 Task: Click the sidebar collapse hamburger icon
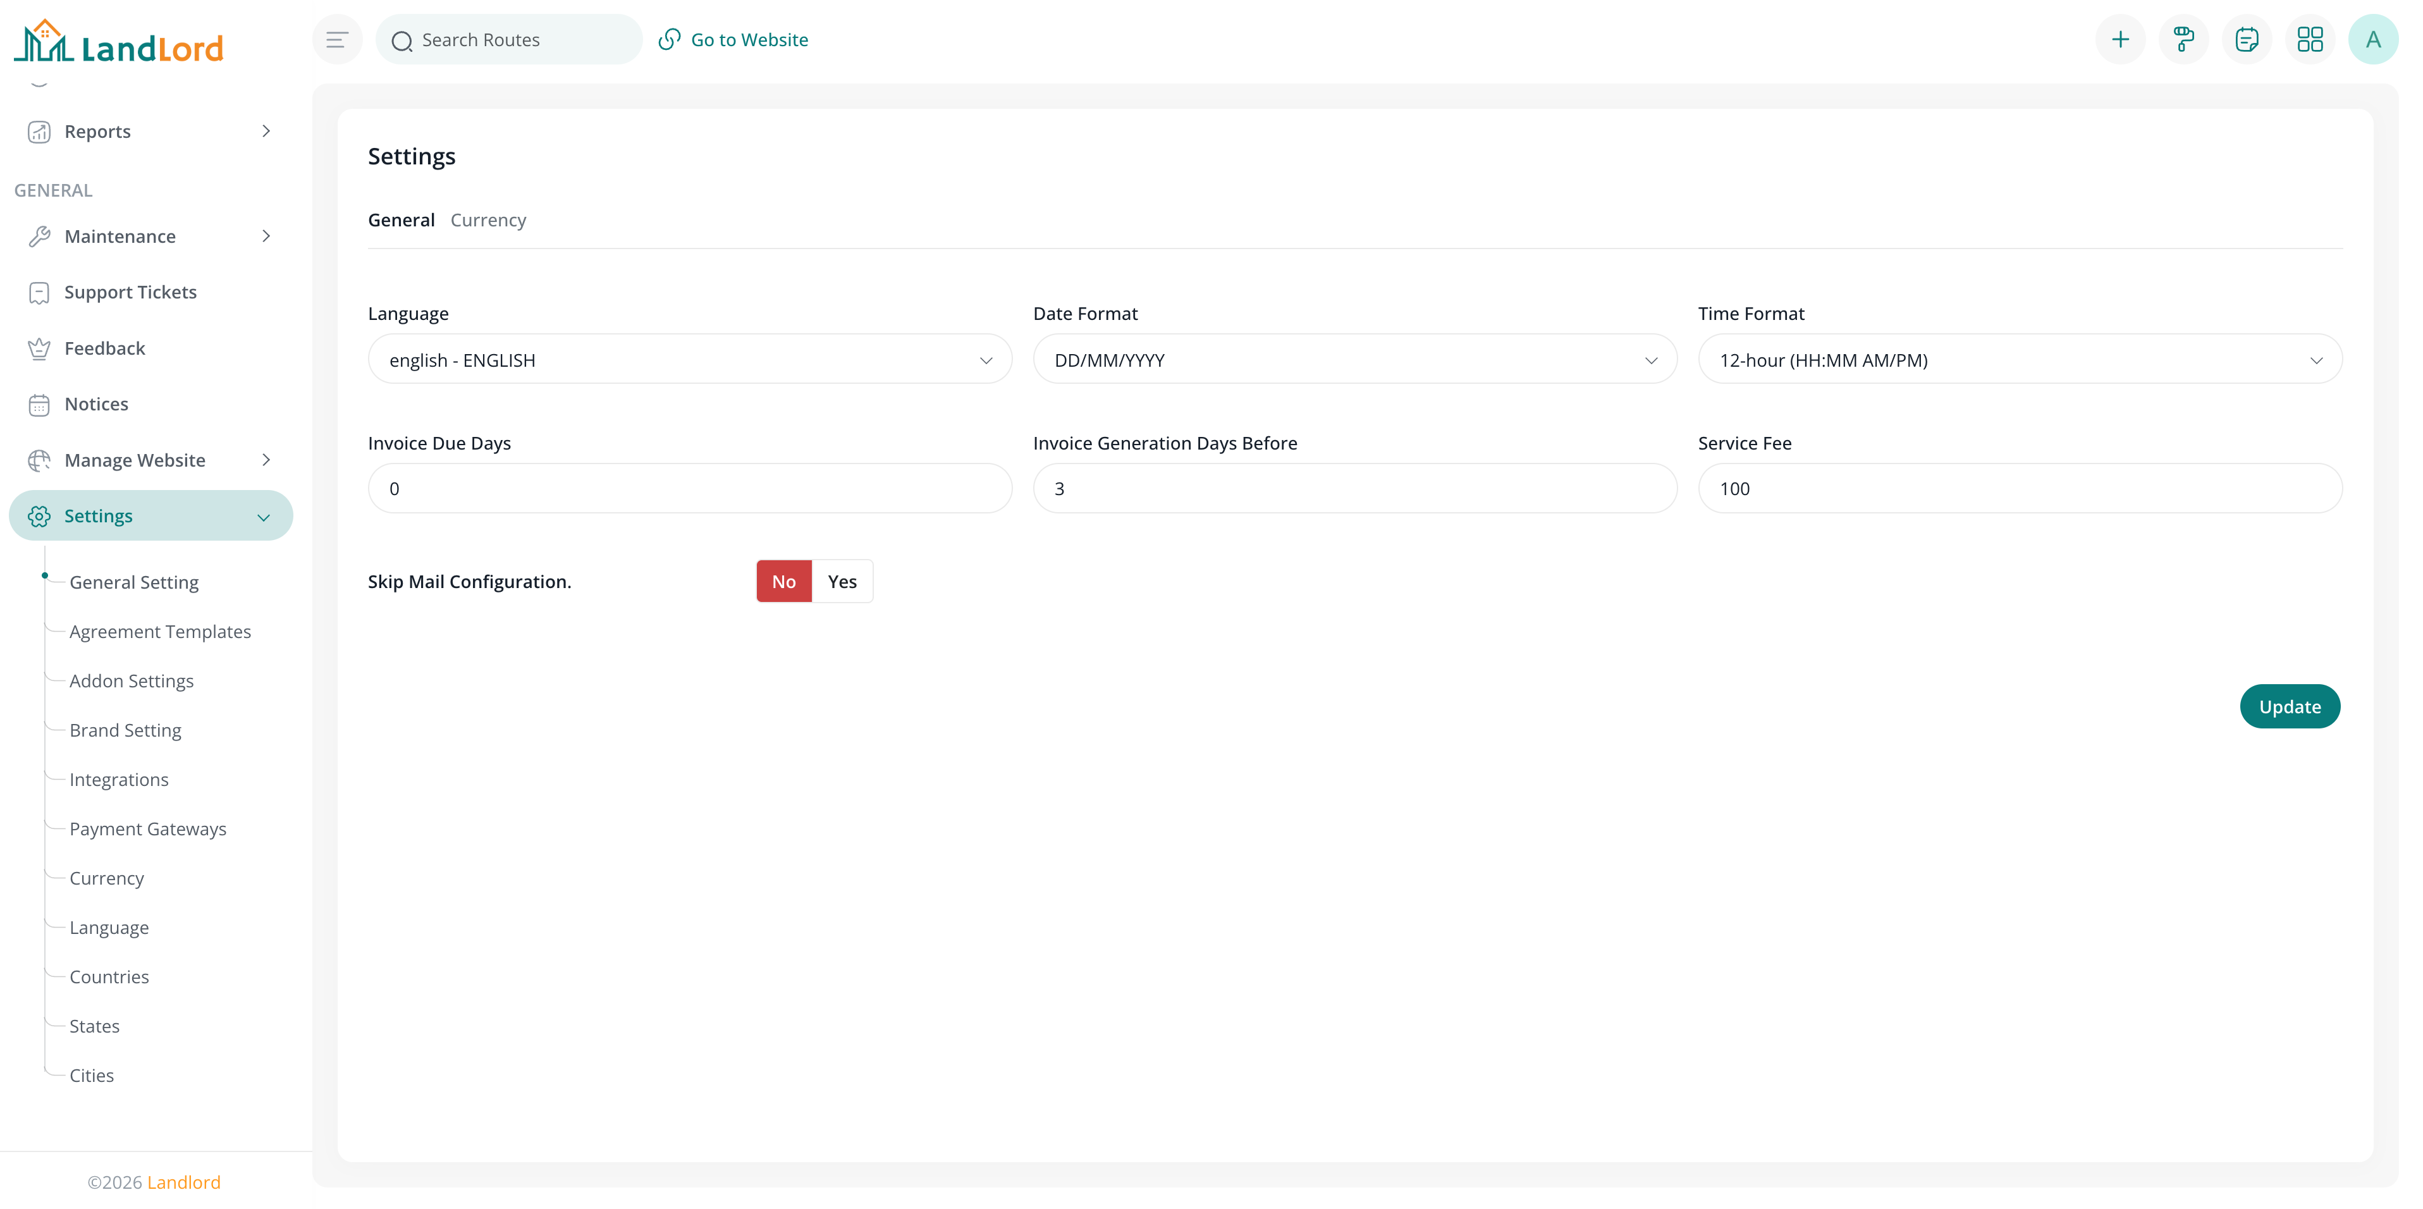pos(337,39)
